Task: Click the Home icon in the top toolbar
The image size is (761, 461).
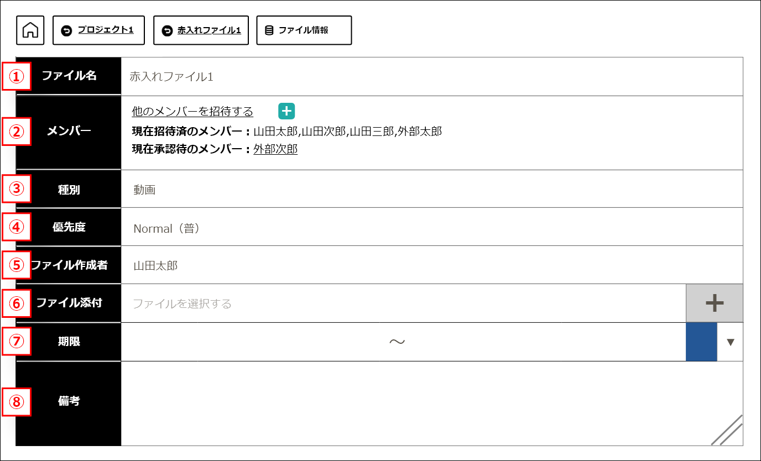Action: (x=29, y=30)
